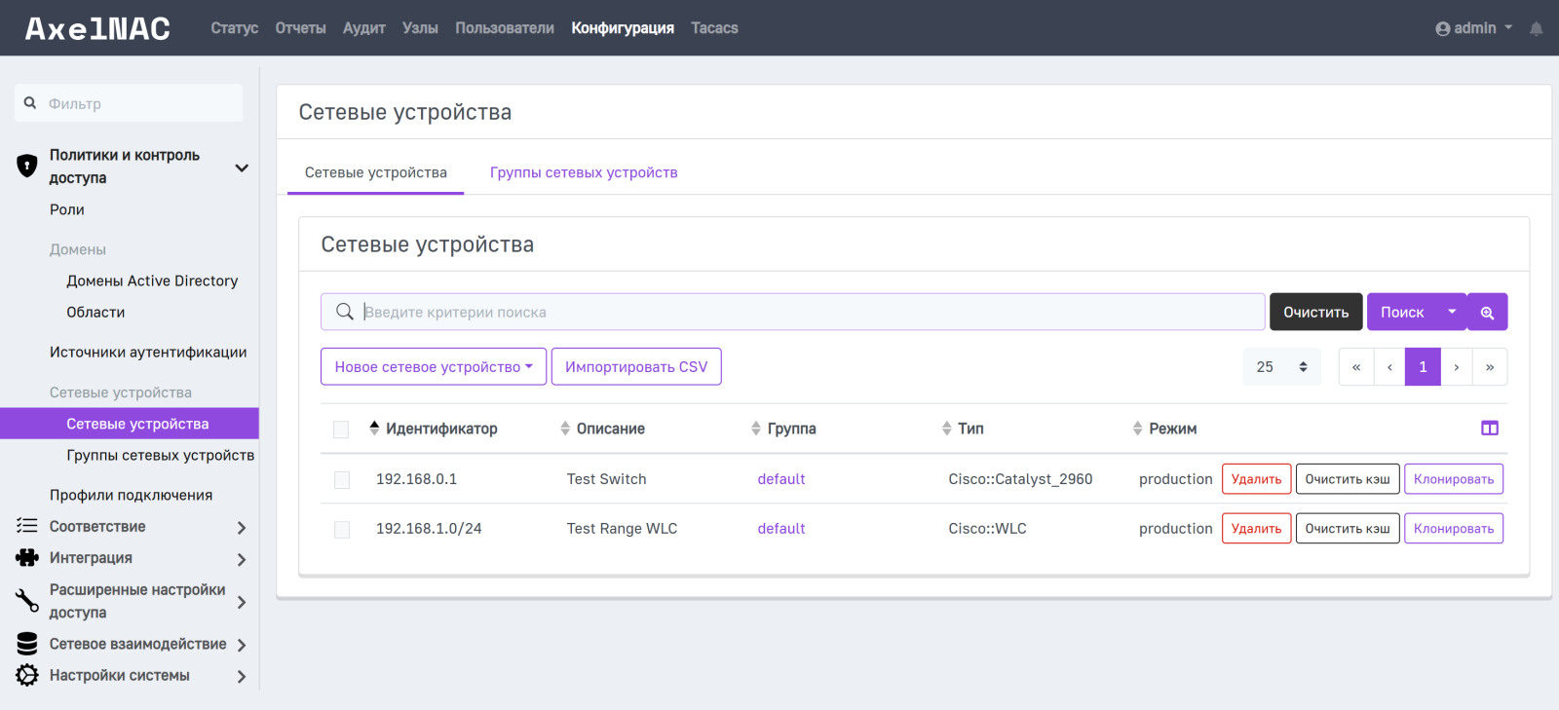Open the admin user dropdown
This screenshot has width=1559, height=710.
pyautogui.click(x=1473, y=28)
